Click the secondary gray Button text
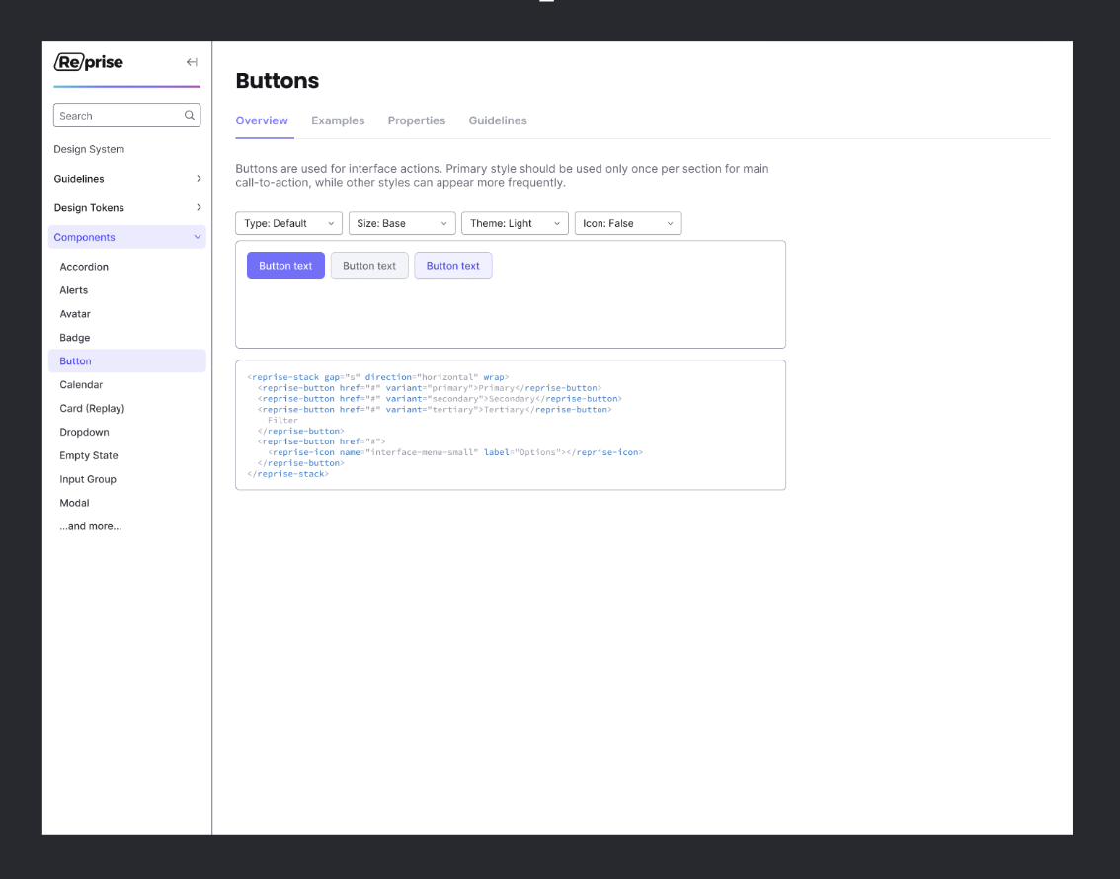Viewport: 1120px width, 879px height. tap(369, 265)
